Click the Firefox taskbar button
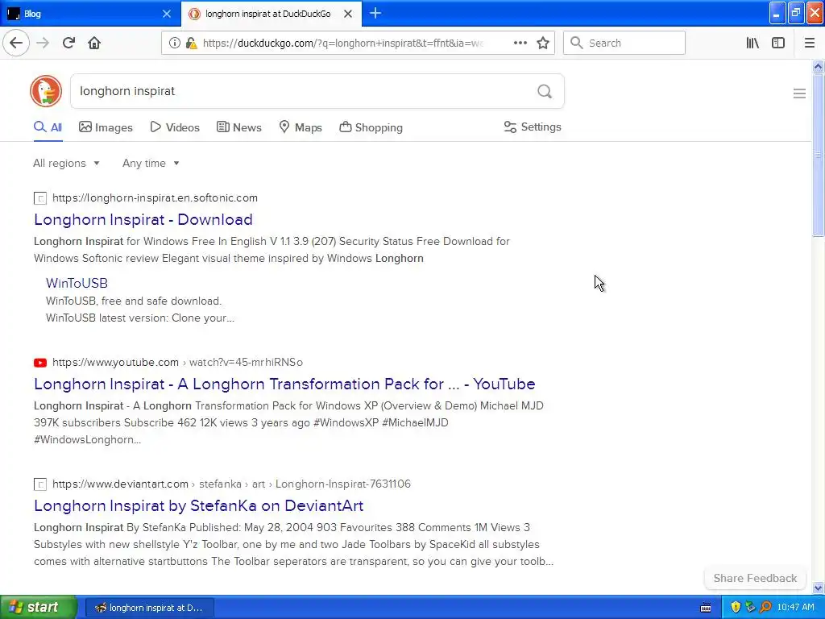Viewport: 825px width, 619px height. click(x=149, y=608)
